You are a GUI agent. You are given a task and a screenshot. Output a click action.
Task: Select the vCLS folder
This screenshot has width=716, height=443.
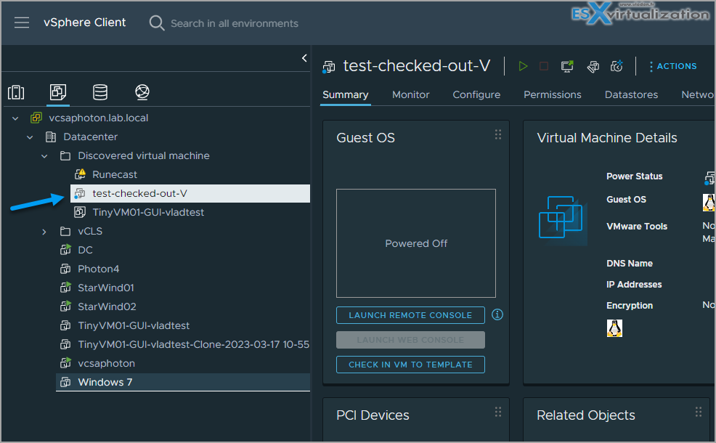[90, 231]
